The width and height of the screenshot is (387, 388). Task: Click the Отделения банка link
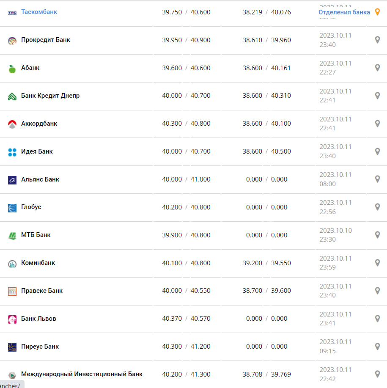344,12
